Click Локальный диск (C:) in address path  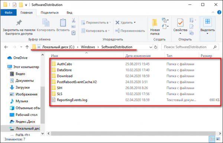[58, 47]
